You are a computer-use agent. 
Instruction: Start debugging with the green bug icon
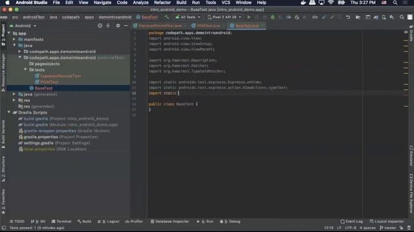tap(272, 17)
